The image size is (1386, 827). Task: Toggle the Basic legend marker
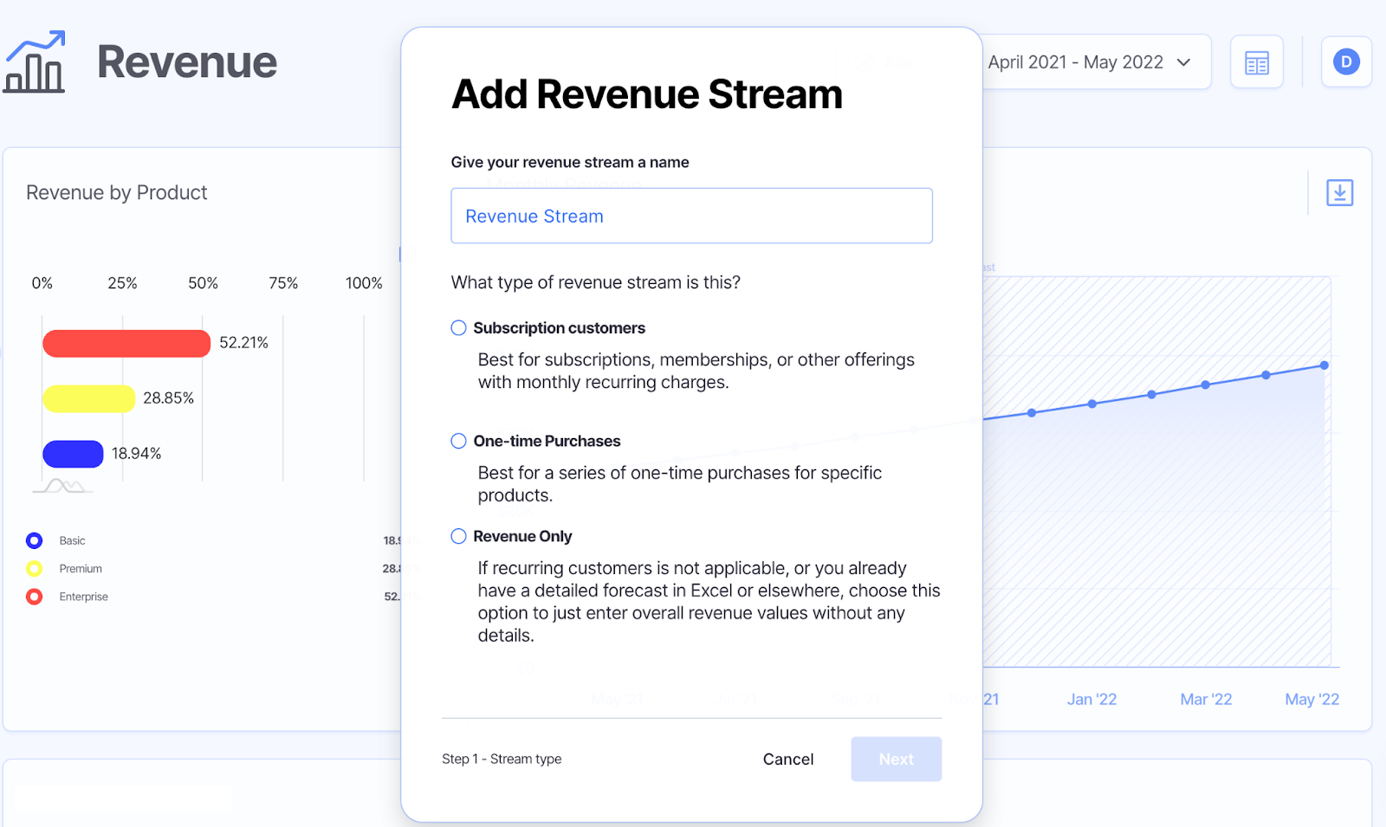click(x=35, y=540)
